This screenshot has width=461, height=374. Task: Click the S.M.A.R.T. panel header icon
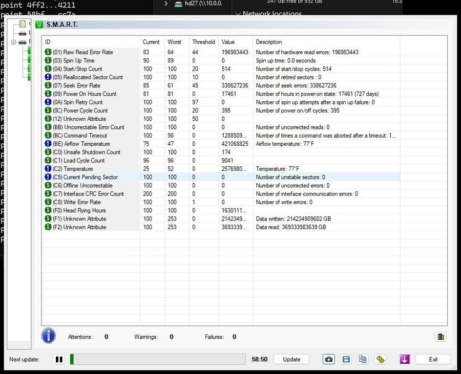40,25
